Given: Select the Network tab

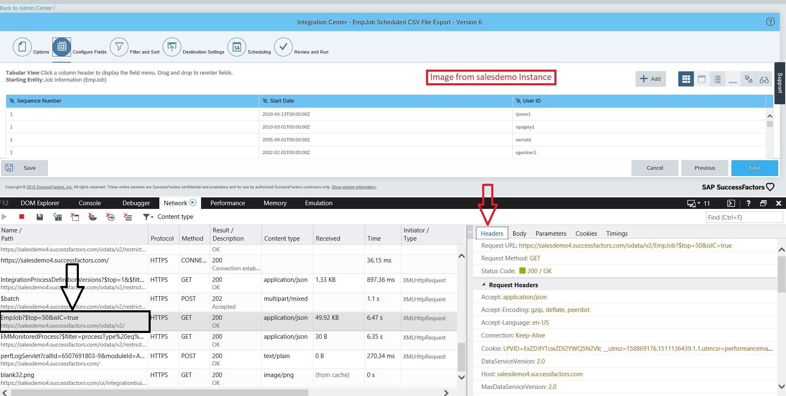Looking at the screenshot, I should 180,203.
